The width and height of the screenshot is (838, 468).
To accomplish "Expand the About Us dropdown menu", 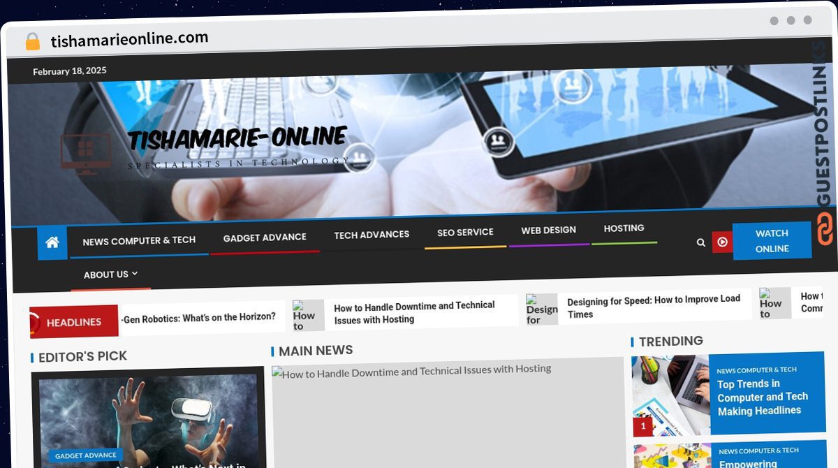I will click(110, 275).
